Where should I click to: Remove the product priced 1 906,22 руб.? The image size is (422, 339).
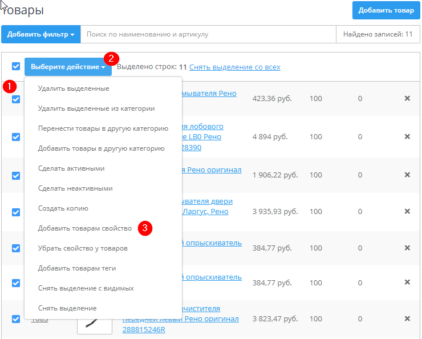[x=407, y=175]
